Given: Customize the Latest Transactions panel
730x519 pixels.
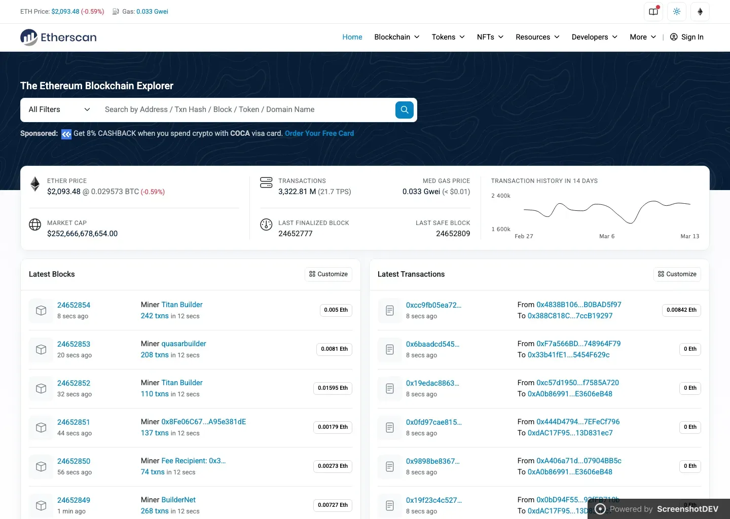Looking at the screenshot, I should pos(677,274).
